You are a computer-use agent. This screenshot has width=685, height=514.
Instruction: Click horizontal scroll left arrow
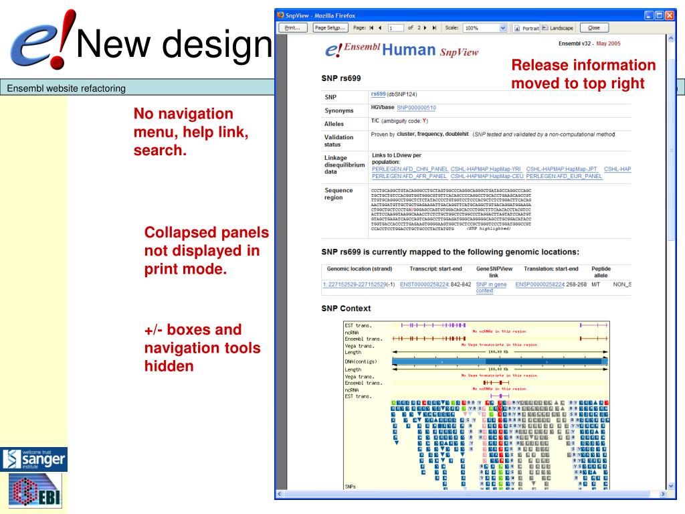(280, 494)
